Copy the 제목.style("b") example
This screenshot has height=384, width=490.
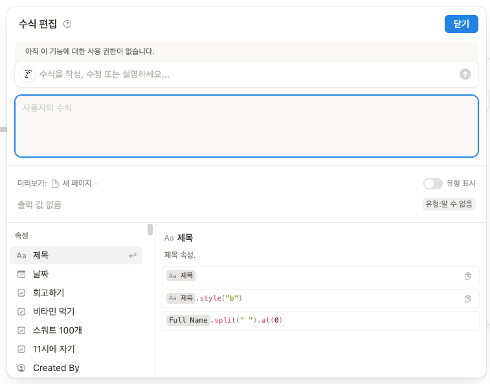pyautogui.click(x=467, y=299)
